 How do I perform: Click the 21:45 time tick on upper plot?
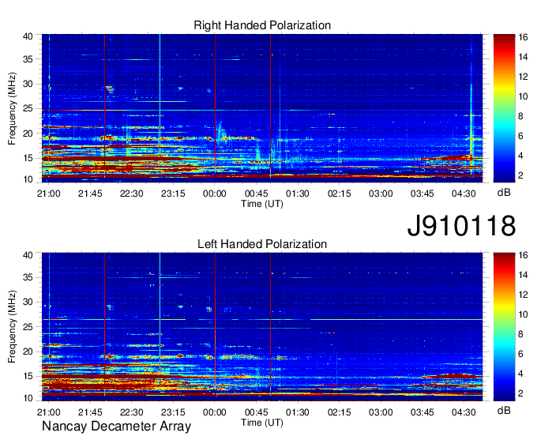[x=90, y=194]
